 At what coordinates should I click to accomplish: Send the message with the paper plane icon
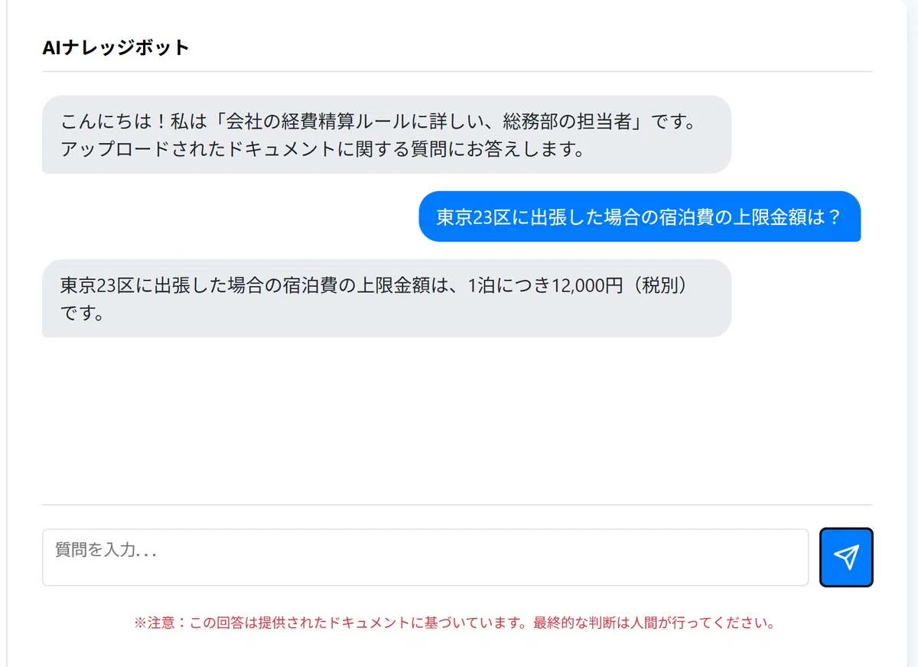(846, 558)
